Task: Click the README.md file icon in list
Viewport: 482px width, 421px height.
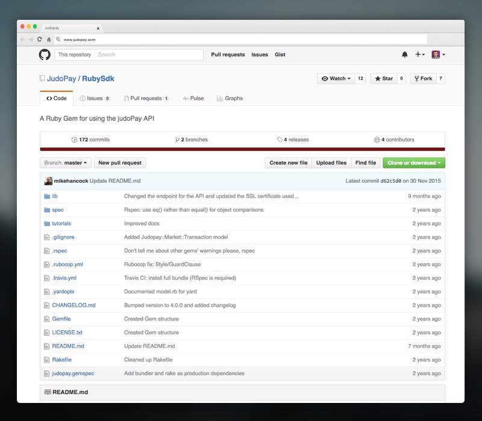Action: pos(47,346)
